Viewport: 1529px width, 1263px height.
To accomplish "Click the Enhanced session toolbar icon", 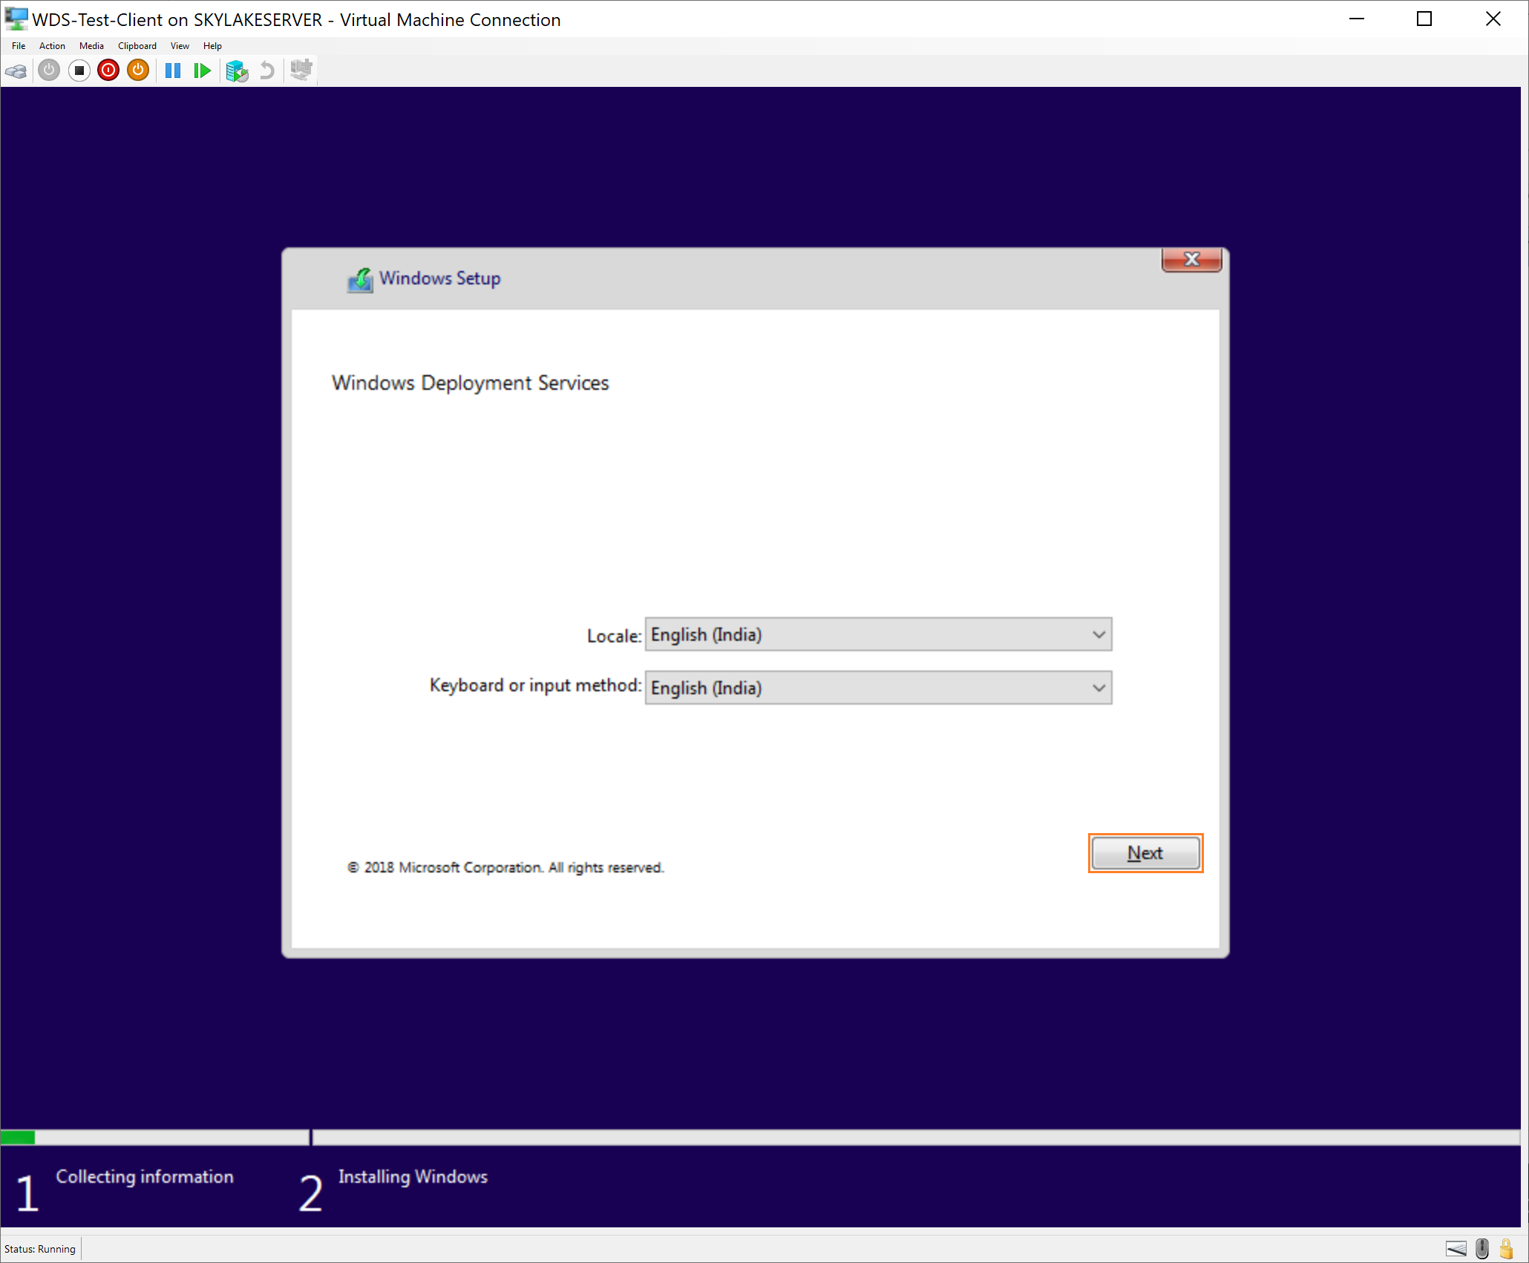I will 301,71.
